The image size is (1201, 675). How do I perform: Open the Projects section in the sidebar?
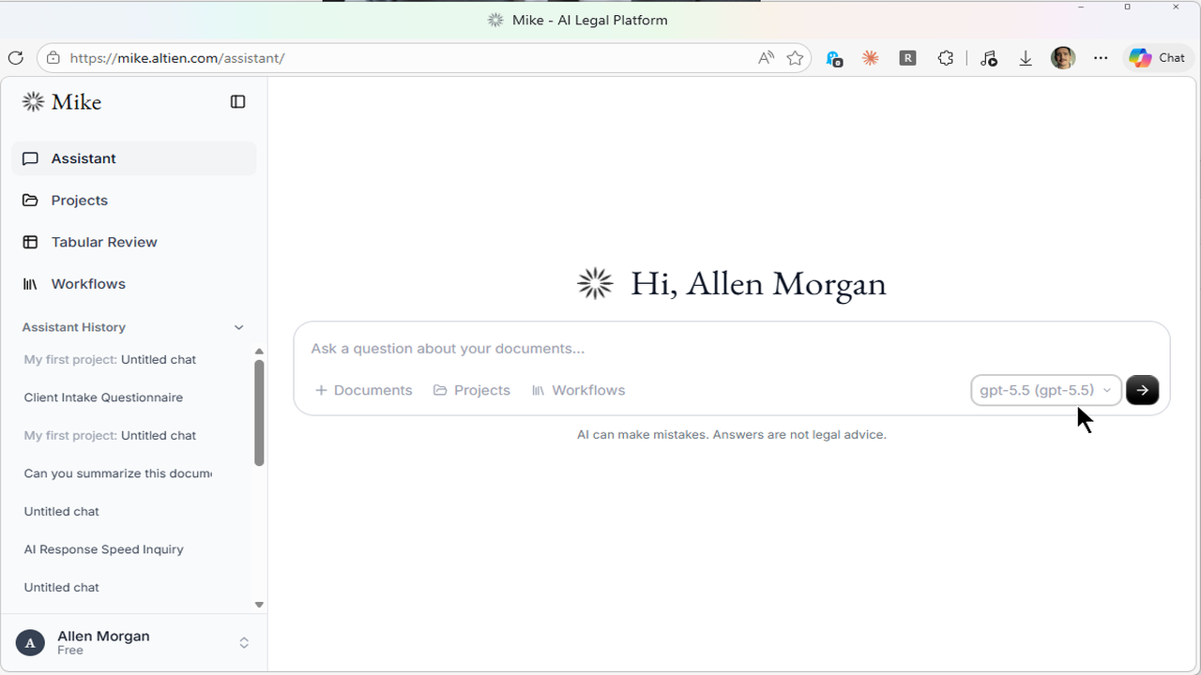[x=133, y=200]
